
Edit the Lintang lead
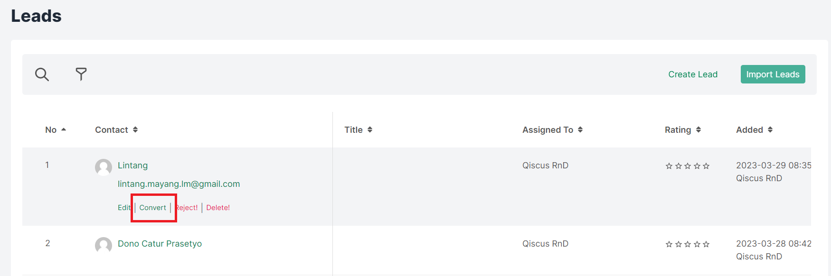tap(123, 208)
